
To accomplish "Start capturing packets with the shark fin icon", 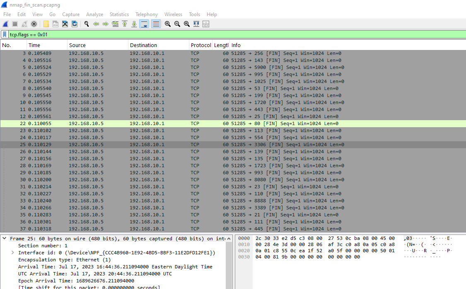I will tap(5, 24).
